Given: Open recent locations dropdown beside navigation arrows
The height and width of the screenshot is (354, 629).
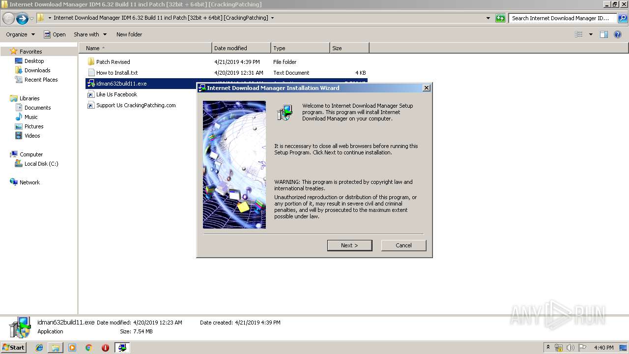Looking at the screenshot, I should coord(31,18).
